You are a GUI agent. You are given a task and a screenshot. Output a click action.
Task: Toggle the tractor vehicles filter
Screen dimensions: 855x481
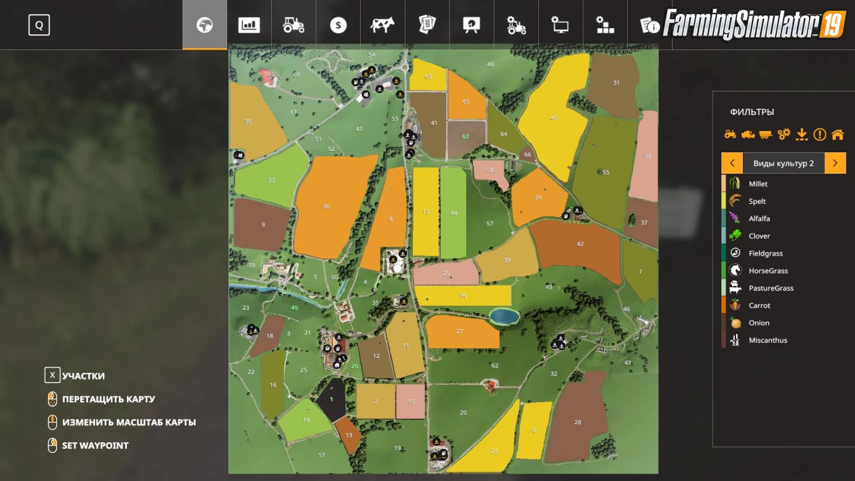coord(730,134)
